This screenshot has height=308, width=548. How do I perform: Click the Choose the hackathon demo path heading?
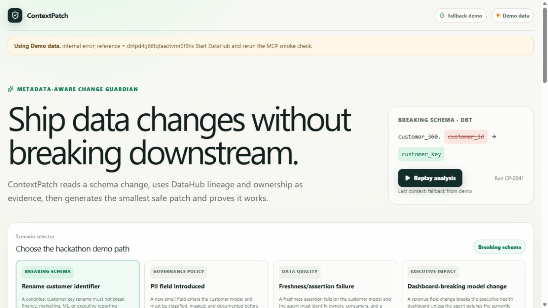tap(72, 249)
